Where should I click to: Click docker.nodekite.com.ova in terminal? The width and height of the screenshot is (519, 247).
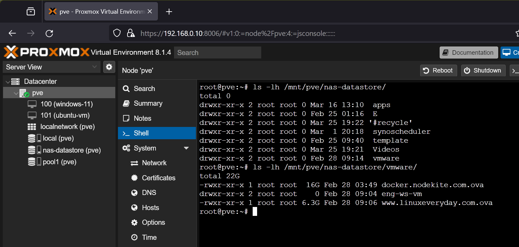pos(433,185)
